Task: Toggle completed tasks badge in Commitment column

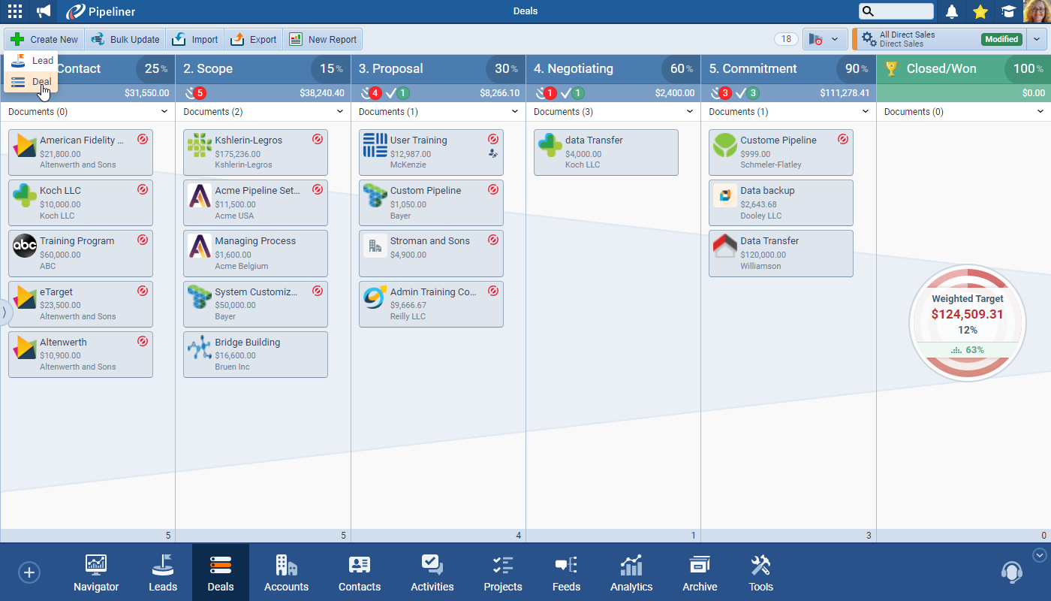Action: click(x=747, y=93)
